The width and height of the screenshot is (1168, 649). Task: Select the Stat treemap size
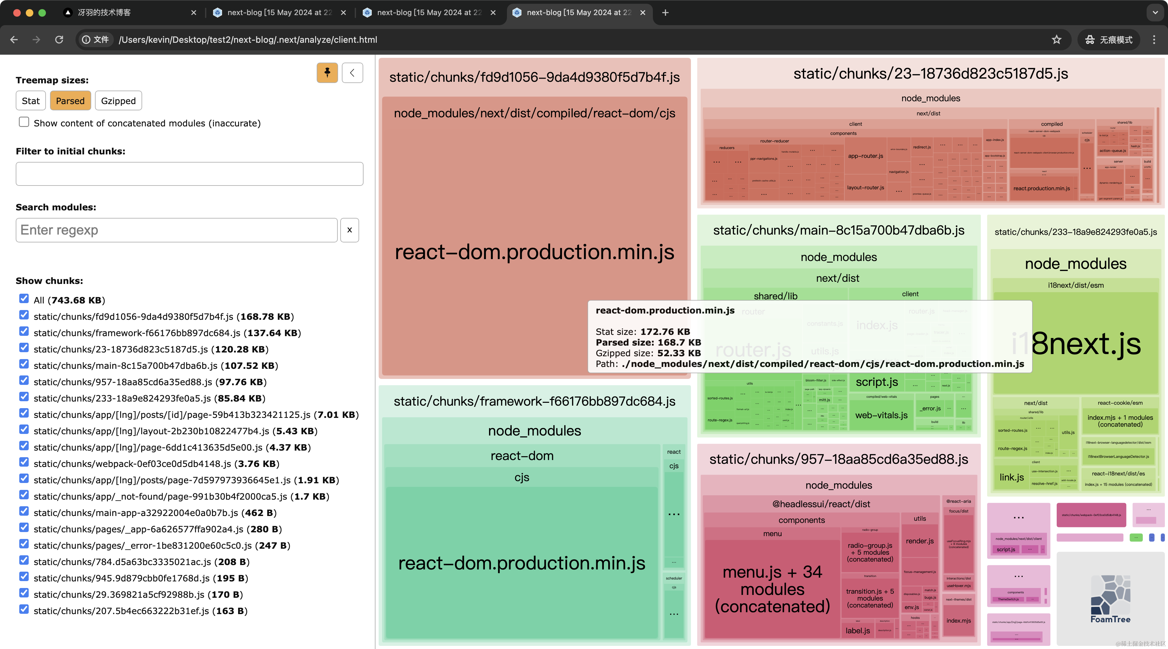[31, 101]
